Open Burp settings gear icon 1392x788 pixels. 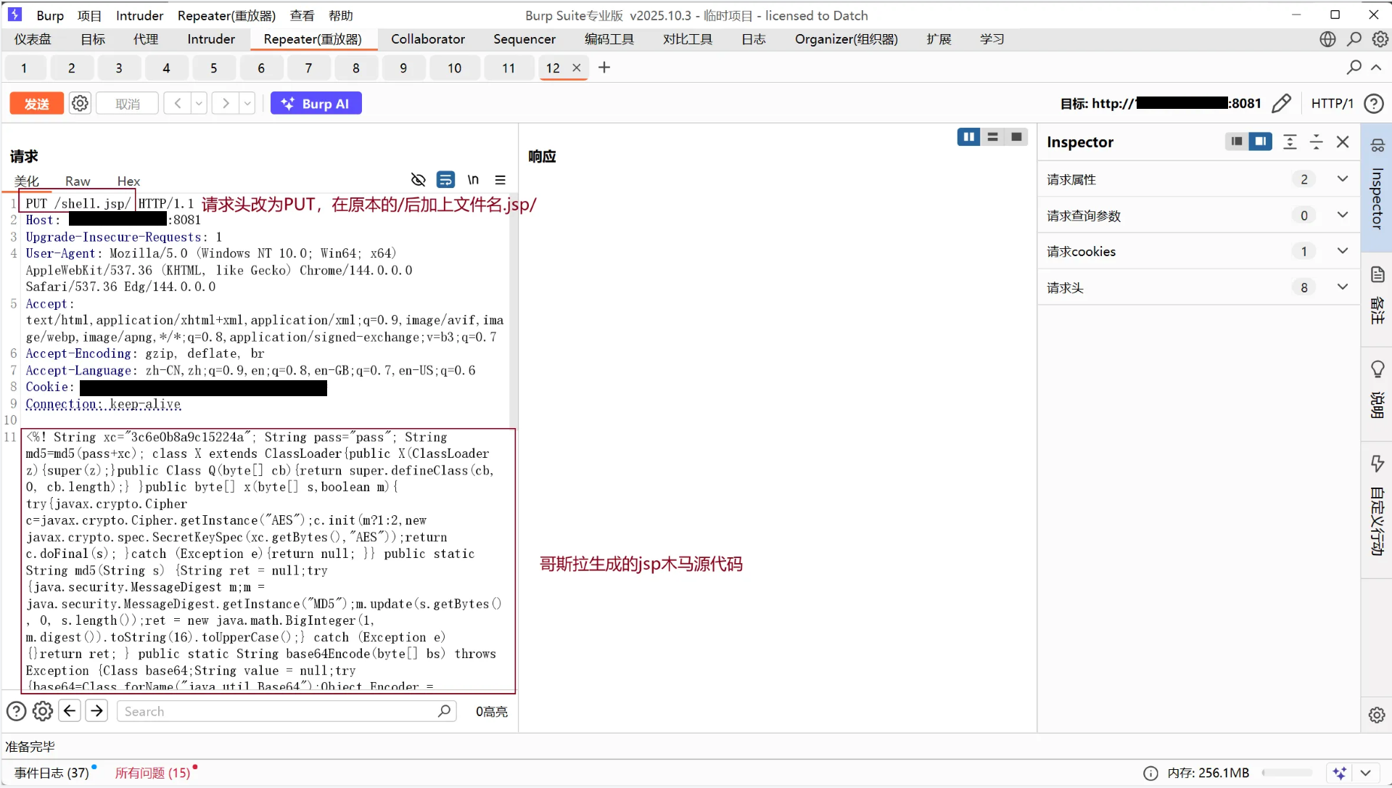coord(1380,39)
